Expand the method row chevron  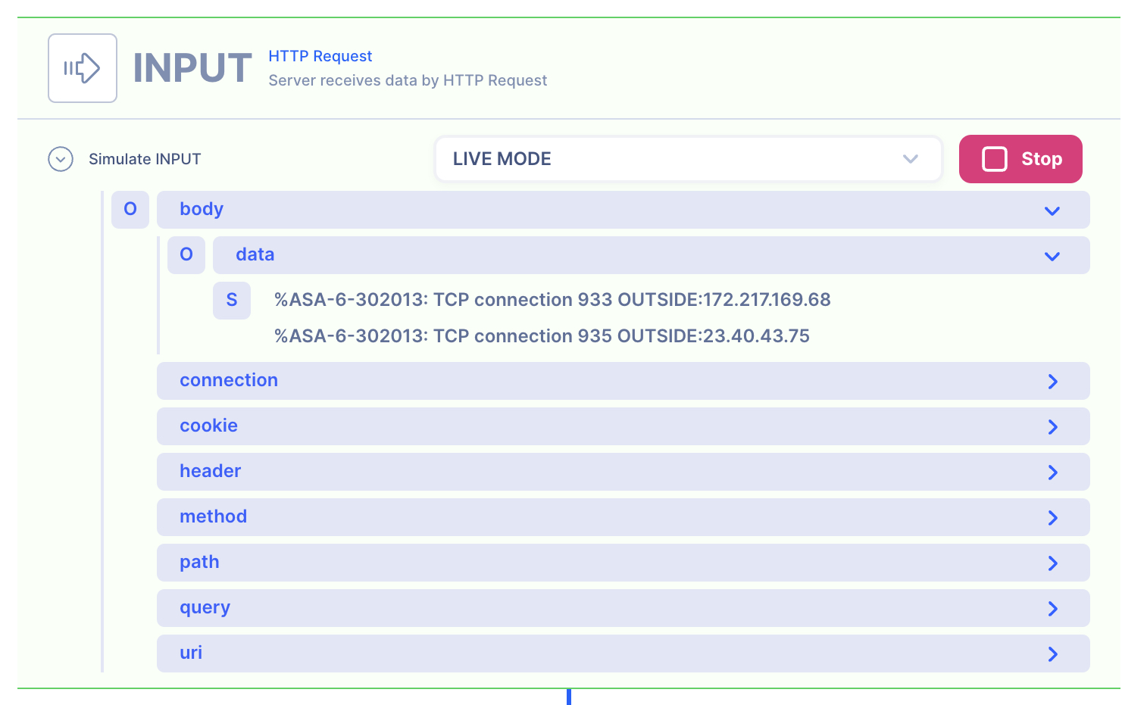pyautogui.click(x=1052, y=517)
